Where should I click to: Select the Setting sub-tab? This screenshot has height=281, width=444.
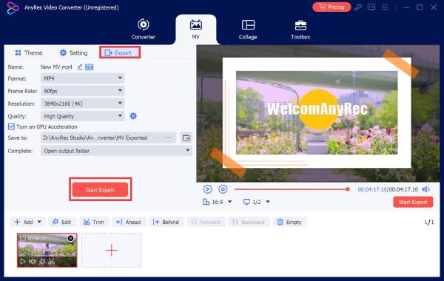point(73,53)
